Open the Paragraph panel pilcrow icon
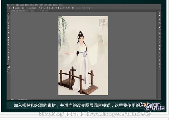 [x=159, y=42]
